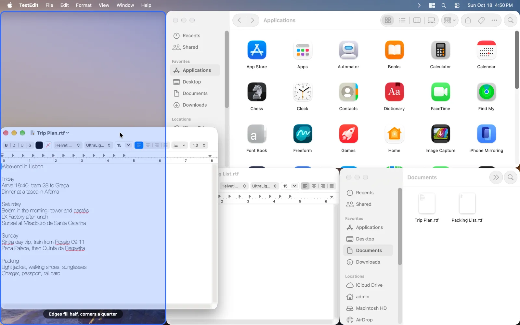520x325 pixels.
Task: Open the View menu in menu bar
Action: [104, 5]
